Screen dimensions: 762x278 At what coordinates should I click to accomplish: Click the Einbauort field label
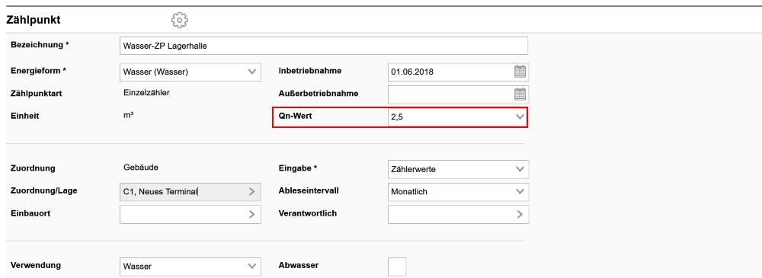tap(30, 212)
